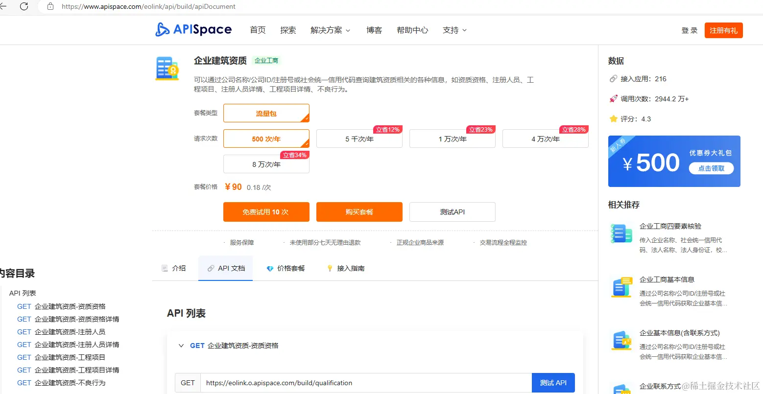Click the document icon on 介绍 tab

tap(165, 268)
